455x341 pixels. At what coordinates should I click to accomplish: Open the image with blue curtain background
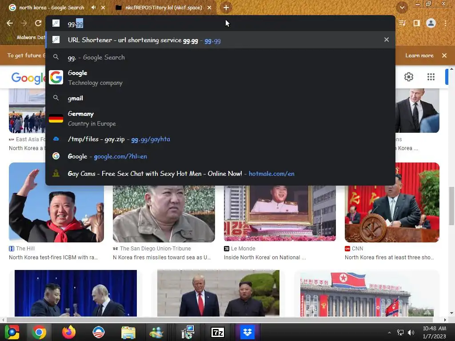coord(76,293)
